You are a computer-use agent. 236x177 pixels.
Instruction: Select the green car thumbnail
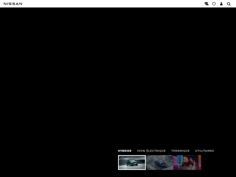click(x=132, y=162)
